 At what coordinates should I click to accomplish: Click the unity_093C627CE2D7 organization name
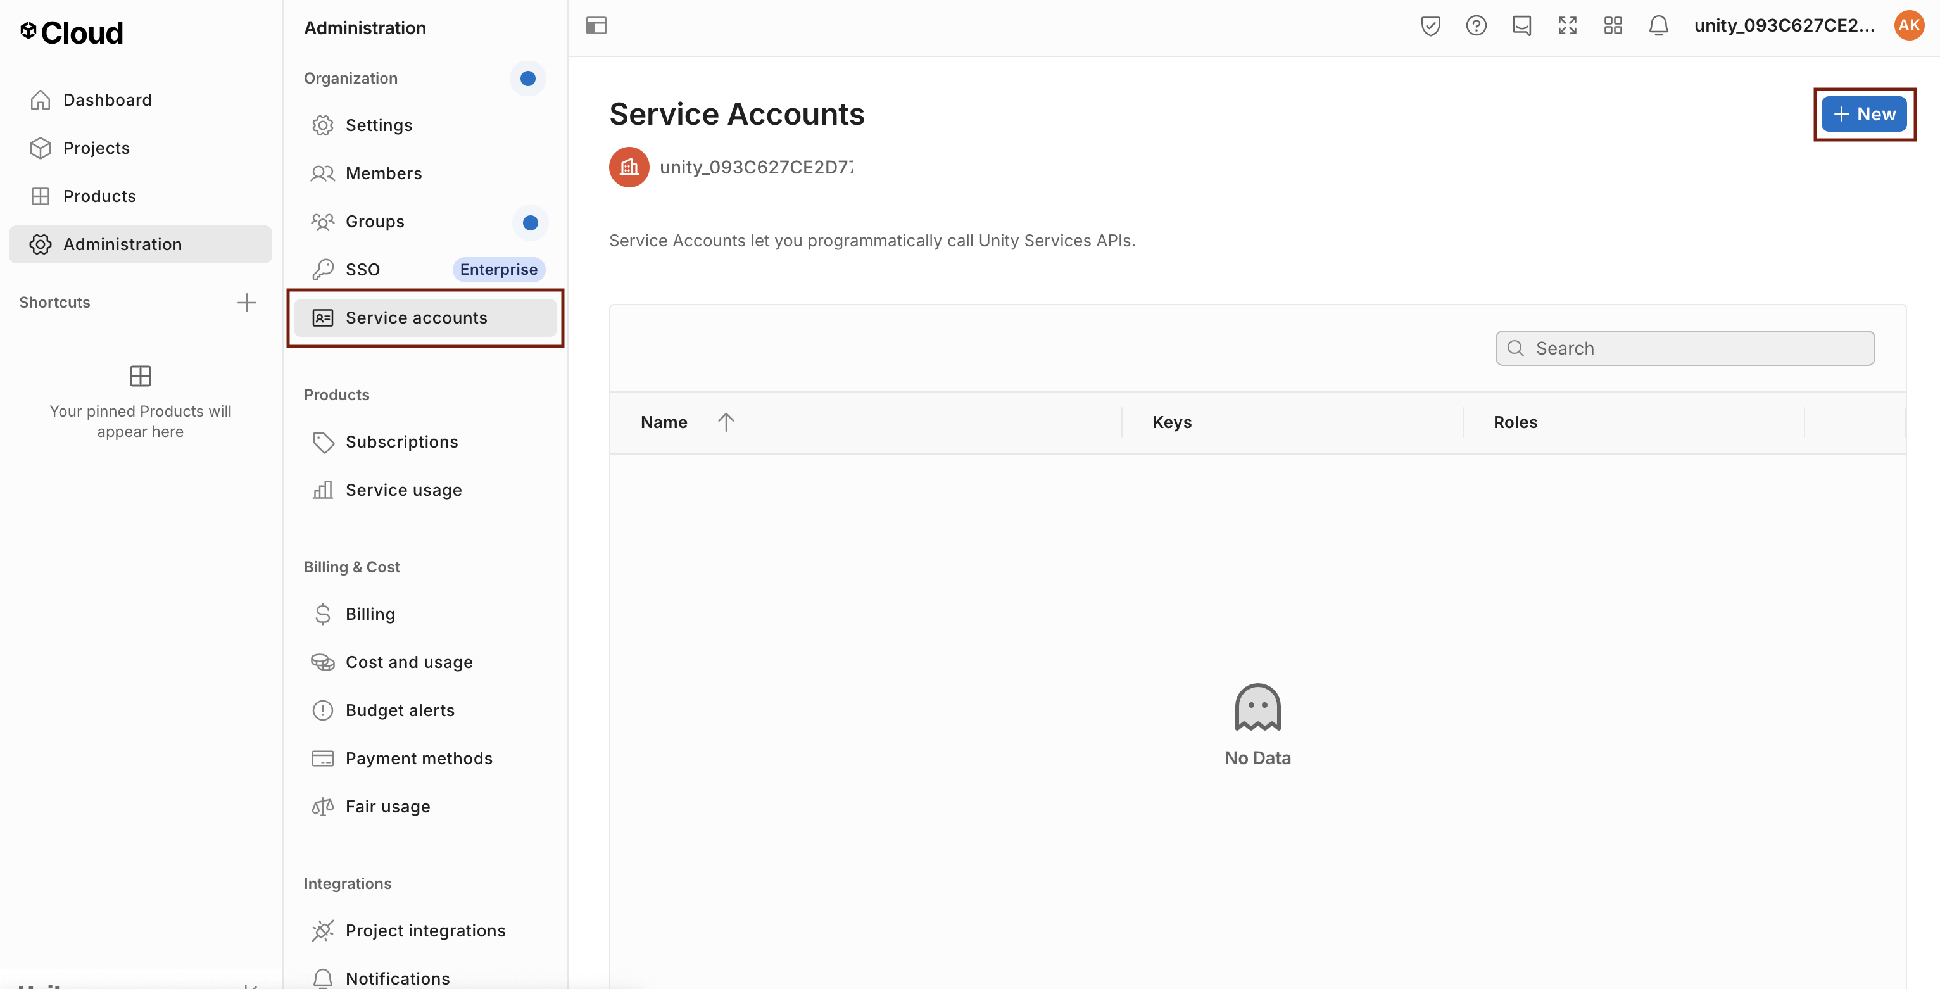point(756,167)
